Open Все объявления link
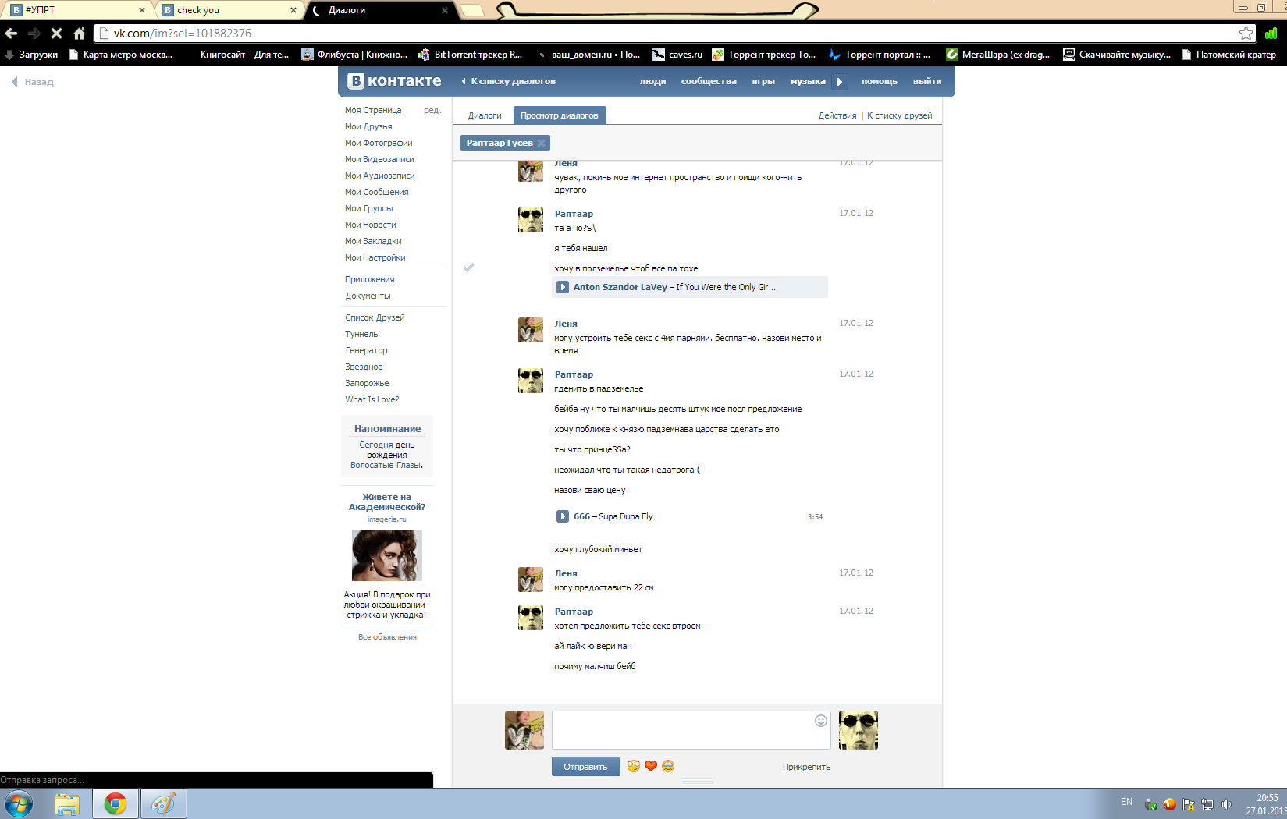This screenshot has height=819, width=1287. 387,637
